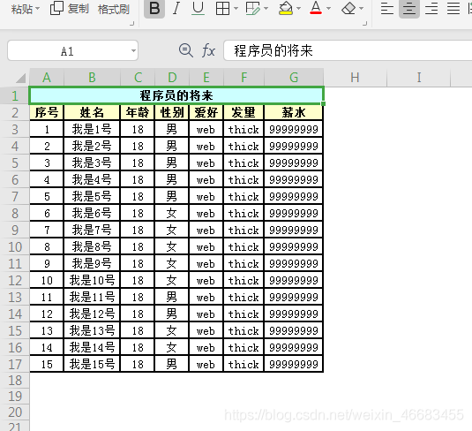The image size is (472, 431).
Task: Click the 格式刷 format painter button
Action: click(x=114, y=9)
